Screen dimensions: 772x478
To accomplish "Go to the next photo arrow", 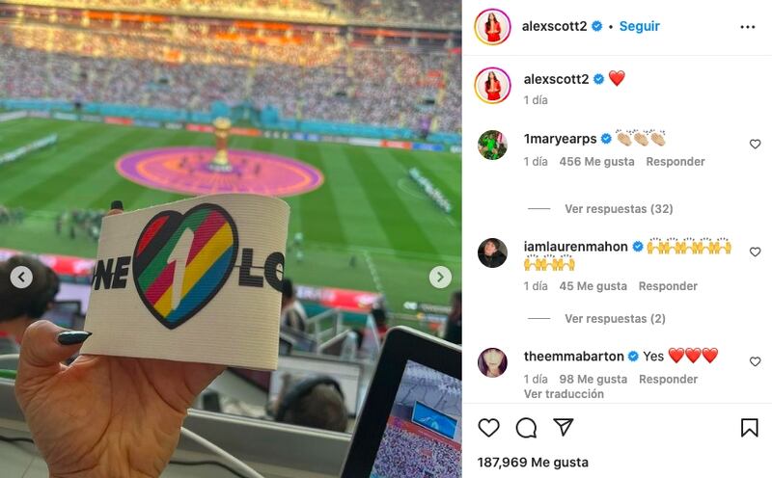I will [x=440, y=278].
